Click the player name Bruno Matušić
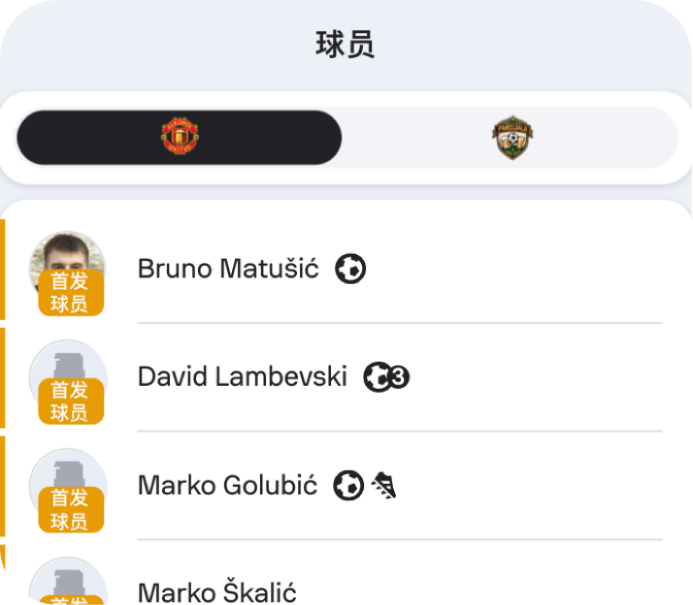Viewport: 693px width, 605px height. (x=228, y=269)
